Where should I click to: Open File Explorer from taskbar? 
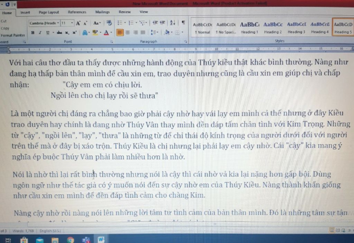55,240
